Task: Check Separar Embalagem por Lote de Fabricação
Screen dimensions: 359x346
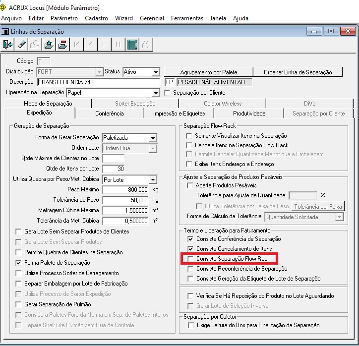Action: 18,284
